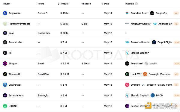Click the Polymarket project logo icon

(5, 13)
